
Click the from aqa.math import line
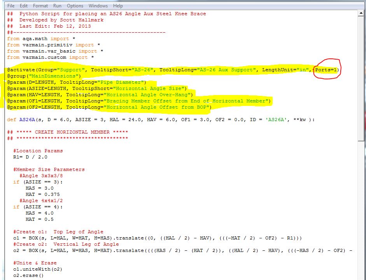37,39
